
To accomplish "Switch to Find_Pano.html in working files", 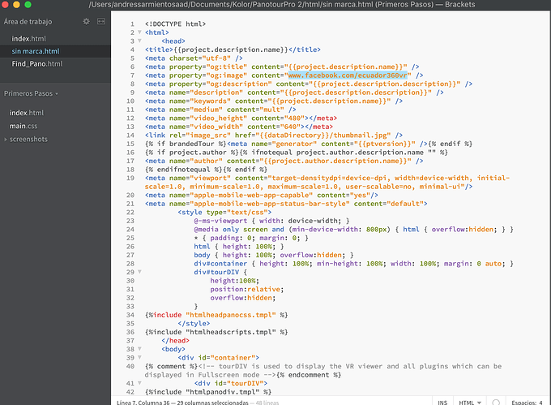I will pos(36,63).
